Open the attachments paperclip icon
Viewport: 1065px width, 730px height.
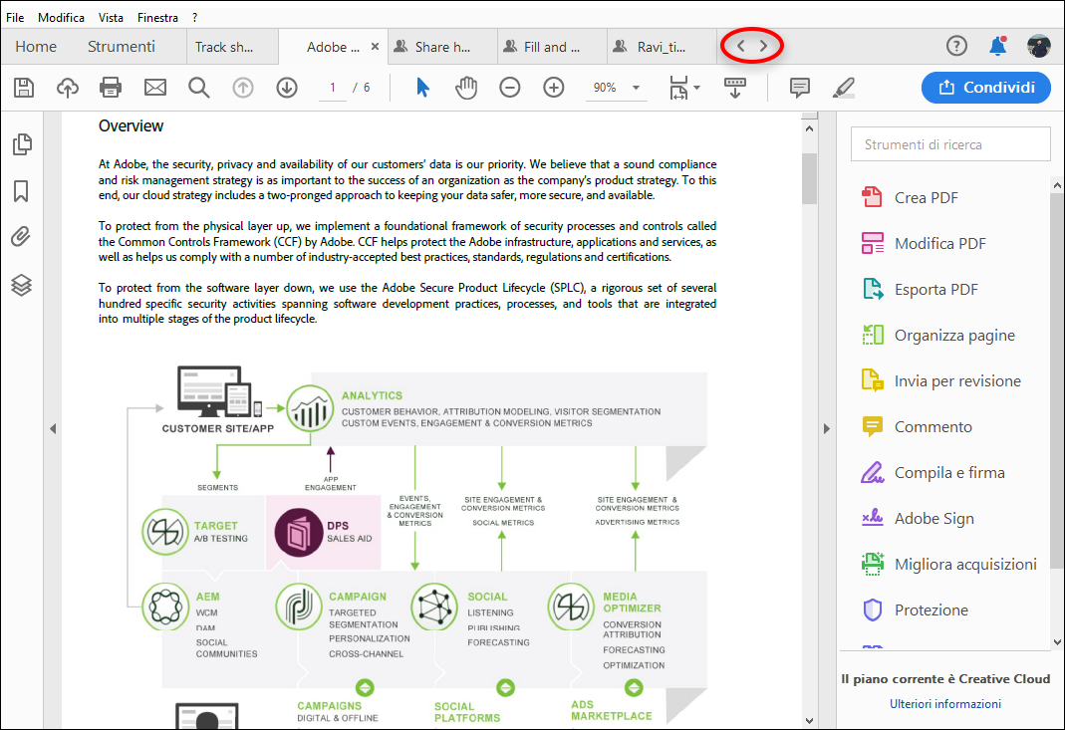tap(21, 237)
